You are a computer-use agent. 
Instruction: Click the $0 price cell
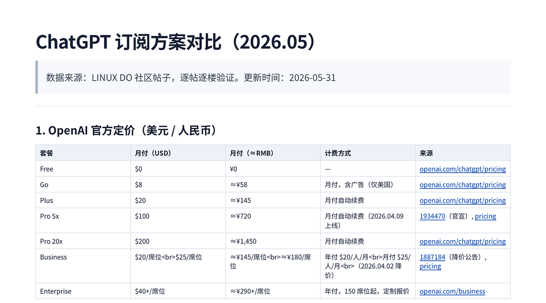[x=178, y=169]
